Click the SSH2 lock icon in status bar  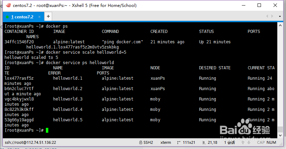point(141,142)
